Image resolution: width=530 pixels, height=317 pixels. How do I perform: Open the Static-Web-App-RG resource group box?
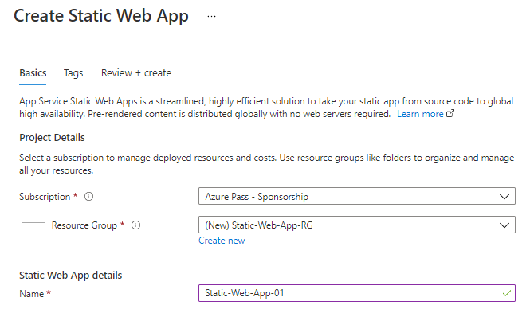pyautogui.click(x=357, y=225)
